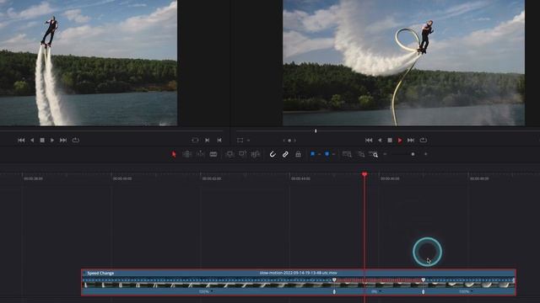Go to next edit in timeline viewer
This screenshot has width=540, height=303.
(x=294, y=141)
